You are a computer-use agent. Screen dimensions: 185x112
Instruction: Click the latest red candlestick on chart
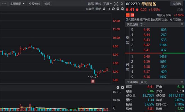point(107,69)
